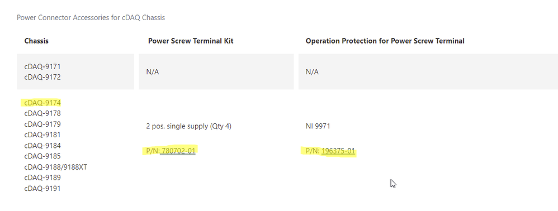Click the cDAQ-9184 chassis entry
This screenshot has width=558, height=211.
[x=42, y=145]
